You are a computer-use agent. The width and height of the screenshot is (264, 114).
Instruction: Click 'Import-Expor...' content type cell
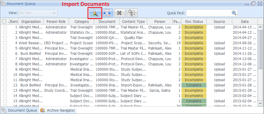133,85
